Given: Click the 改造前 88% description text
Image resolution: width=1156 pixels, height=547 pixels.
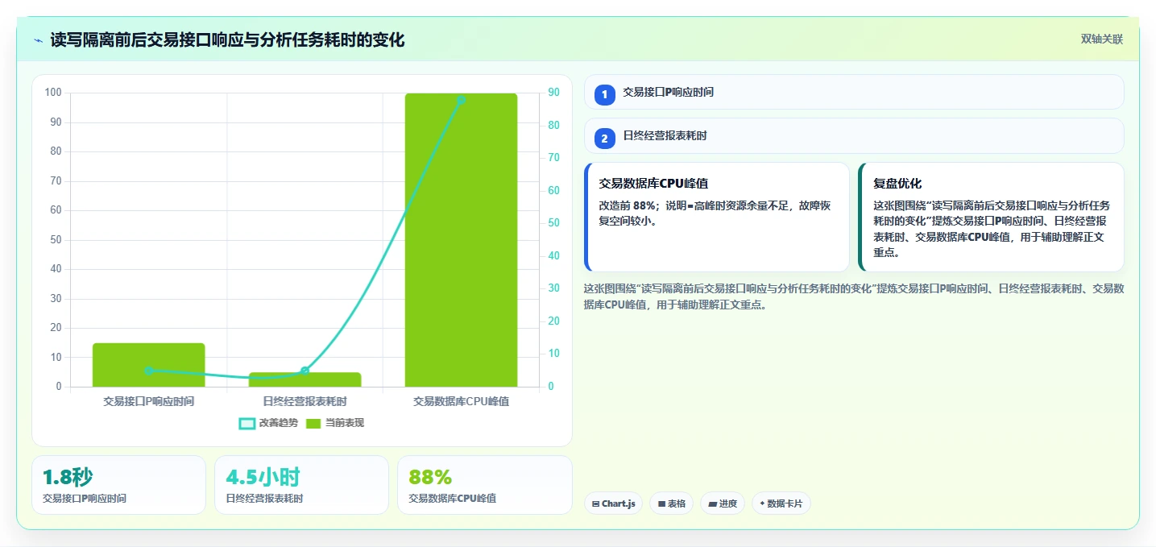Looking at the screenshot, I should point(715,213).
